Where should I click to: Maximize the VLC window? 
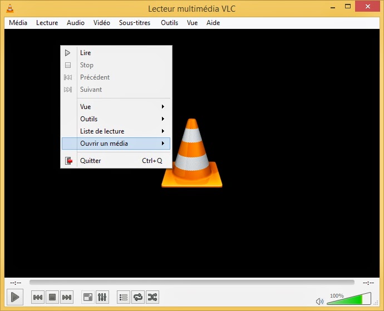(x=348, y=7)
